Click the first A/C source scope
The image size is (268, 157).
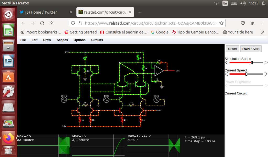coord(44,145)
